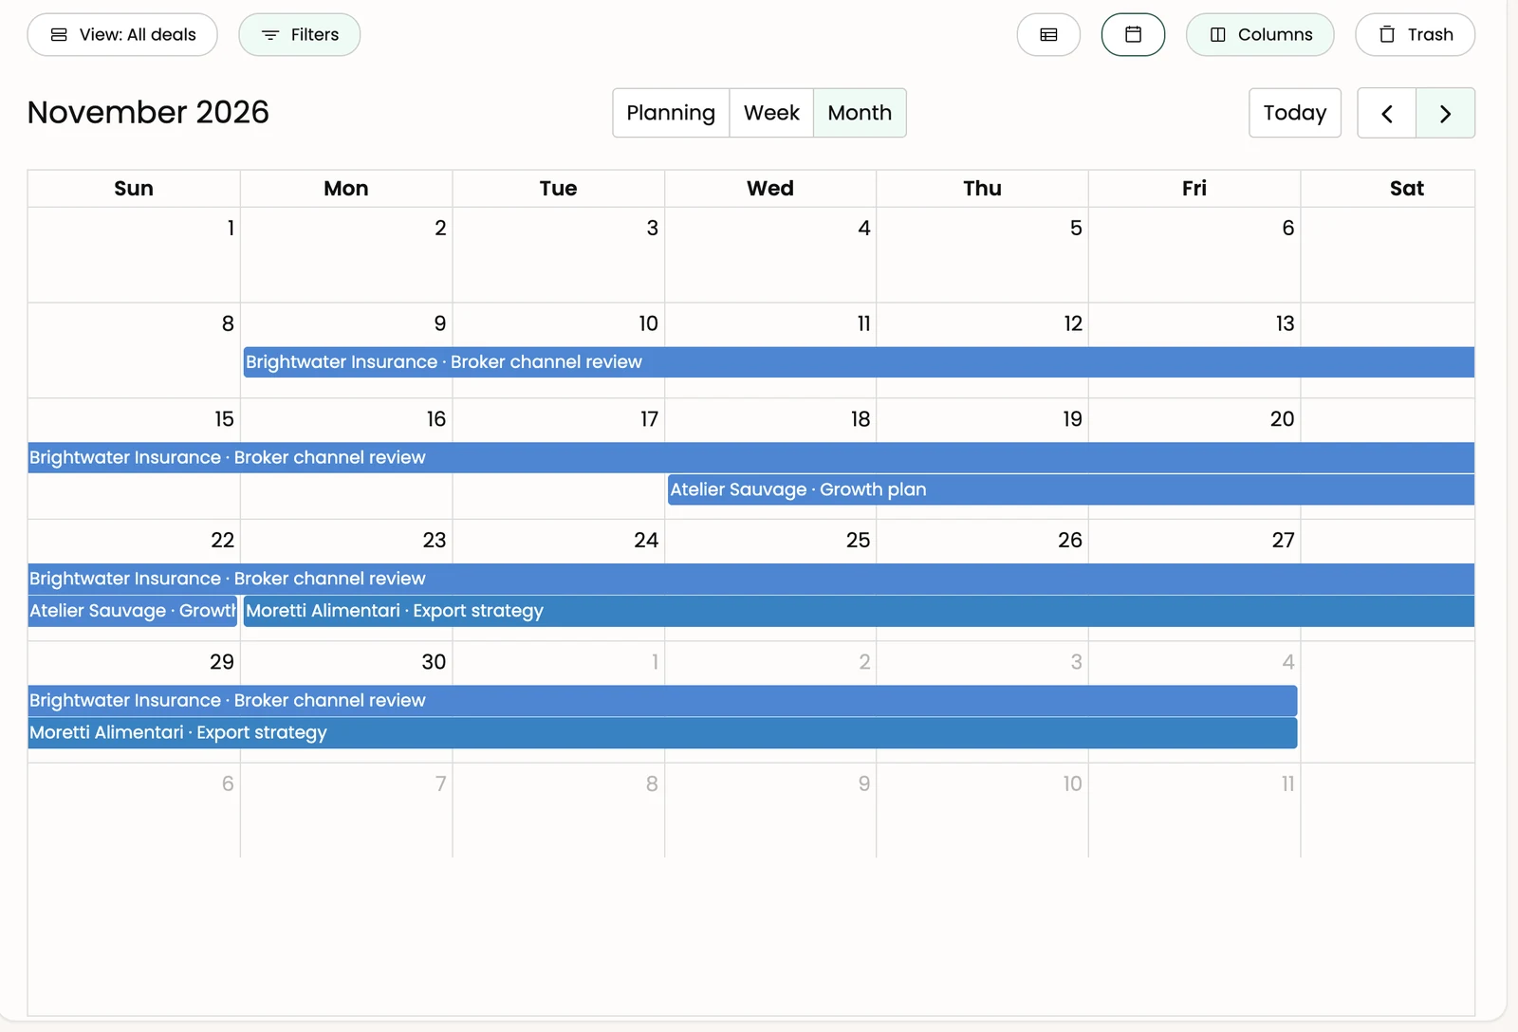Select November 6 date number

[x=1287, y=228]
